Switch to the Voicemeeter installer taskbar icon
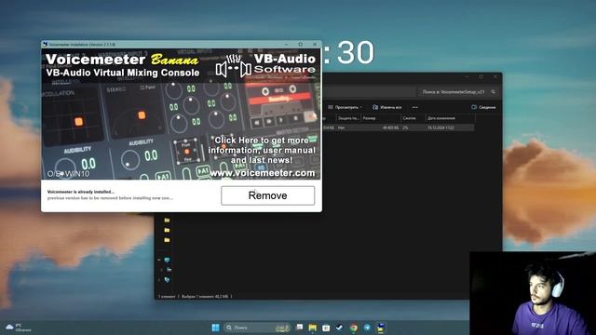Screen dimensions: 596x335 point(381,328)
